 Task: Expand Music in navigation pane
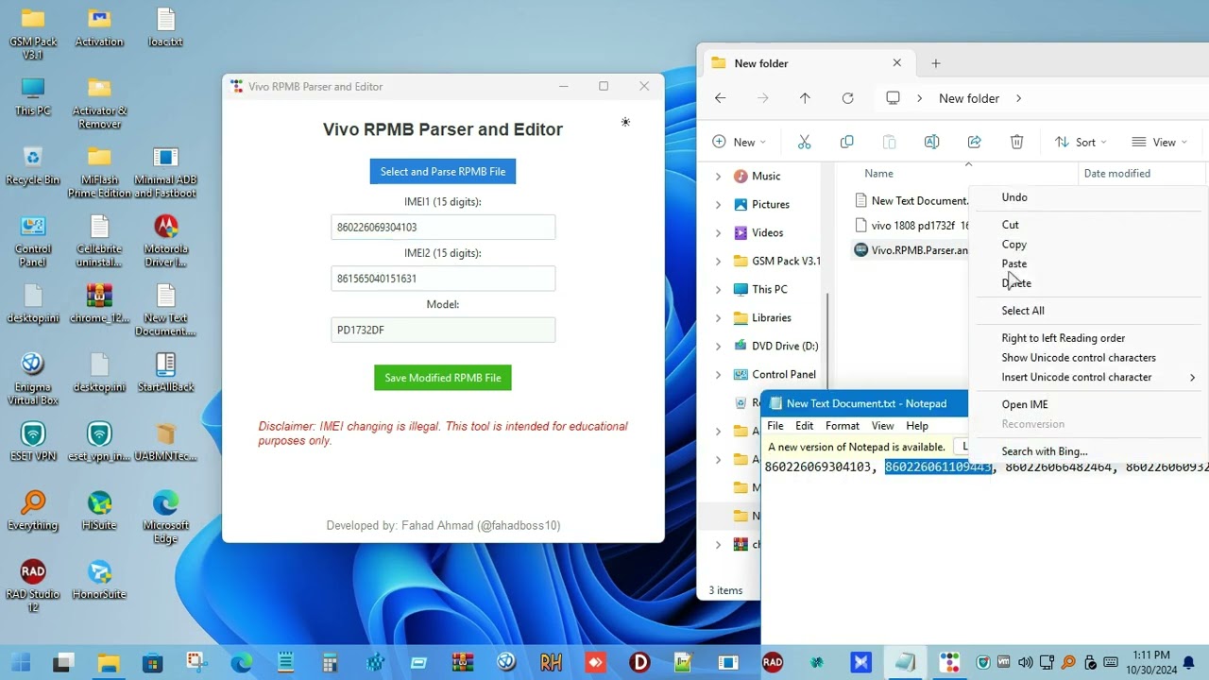click(x=718, y=176)
